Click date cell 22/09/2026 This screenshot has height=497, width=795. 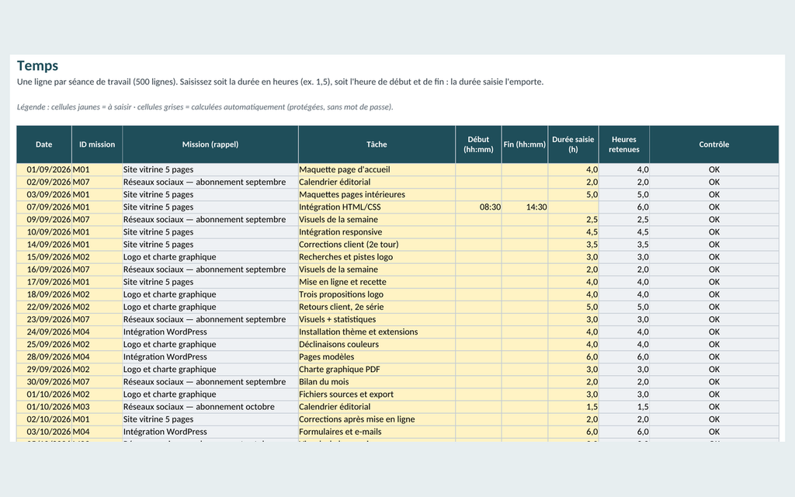click(44, 307)
